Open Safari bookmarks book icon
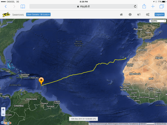This screenshot has width=167, height=125. [23, 7]
